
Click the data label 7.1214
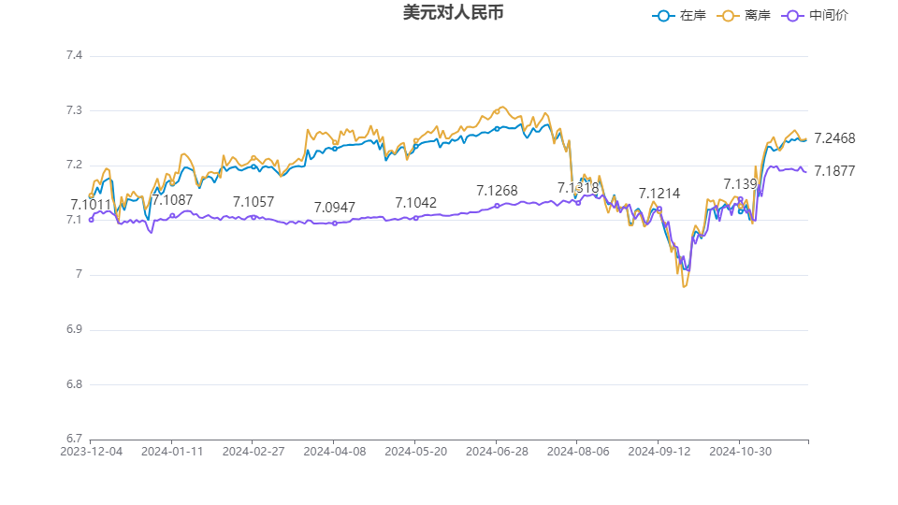point(659,194)
